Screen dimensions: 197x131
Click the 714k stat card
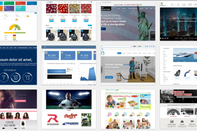68,55
